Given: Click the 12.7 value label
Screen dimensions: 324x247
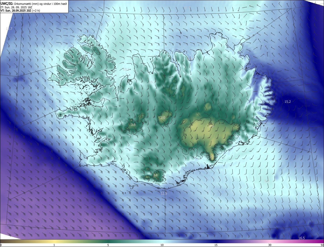Looking at the screenshot, I should point(9,29).
